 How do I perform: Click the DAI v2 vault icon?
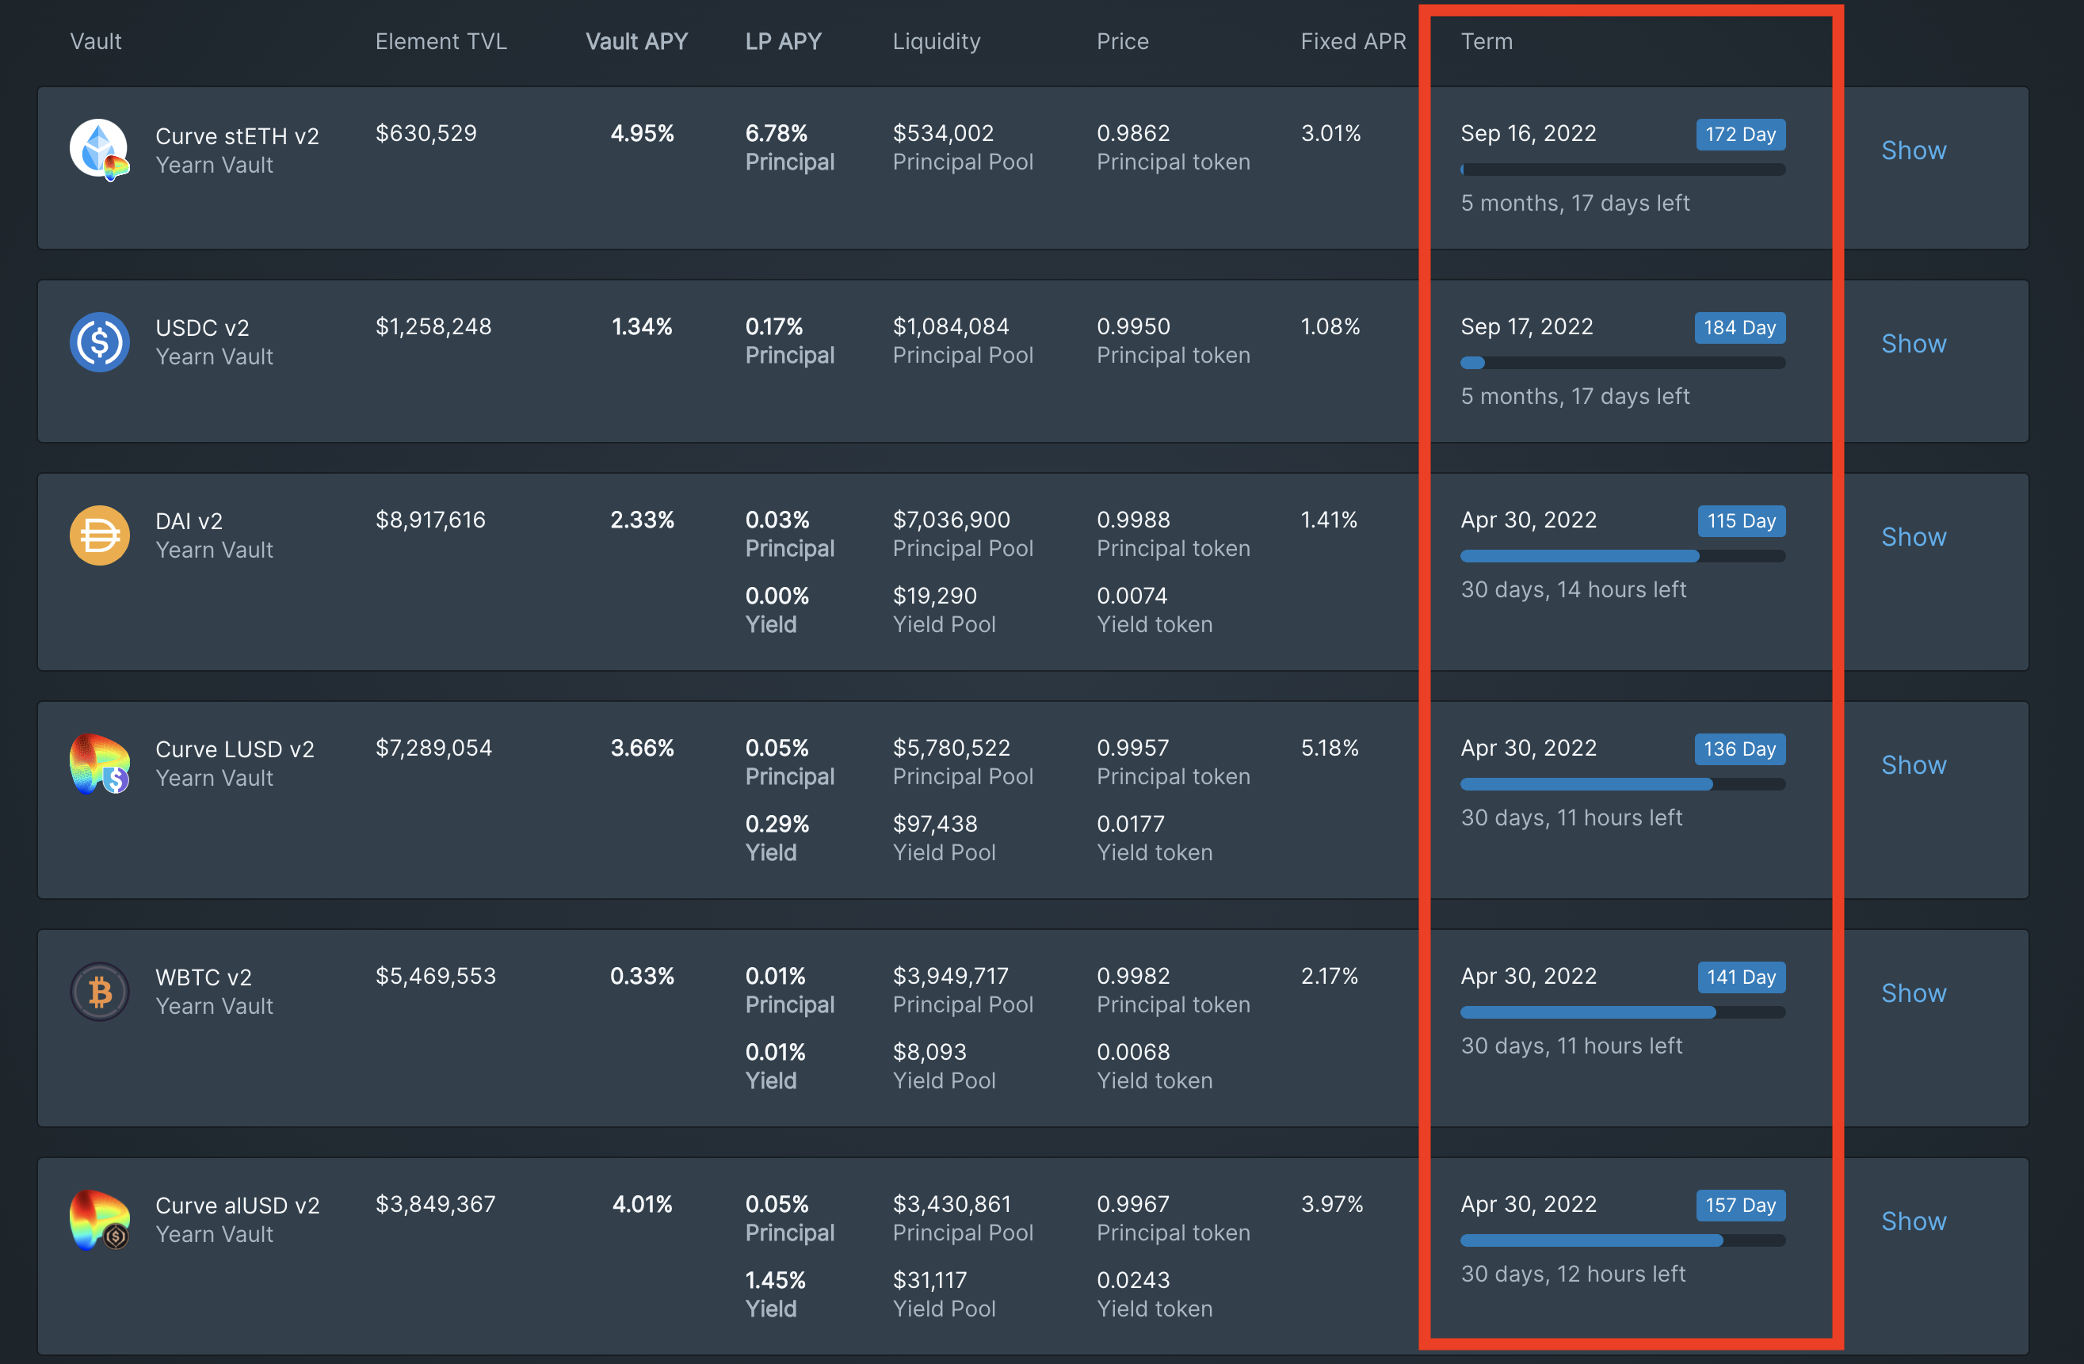[x=99, y=535]
